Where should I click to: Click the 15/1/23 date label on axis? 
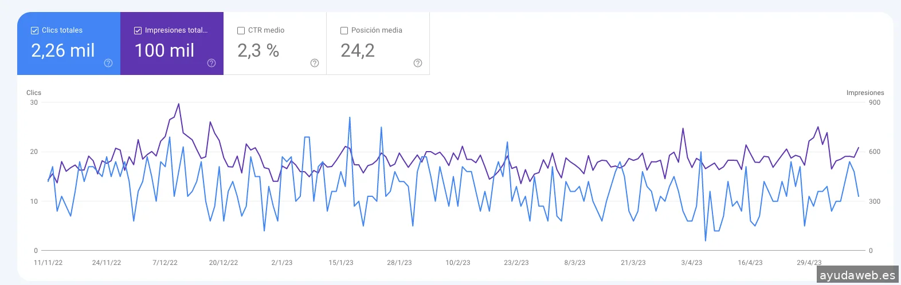[x=341, y=263]
